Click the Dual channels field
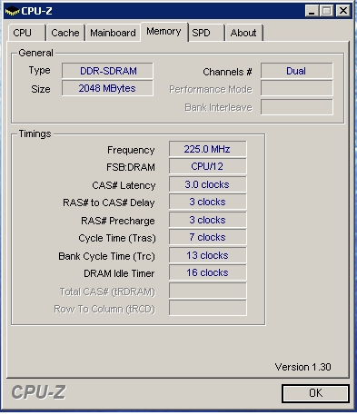The width and height of the screenshot is (357, 415). pyautogui.click(x=297, y=71)
